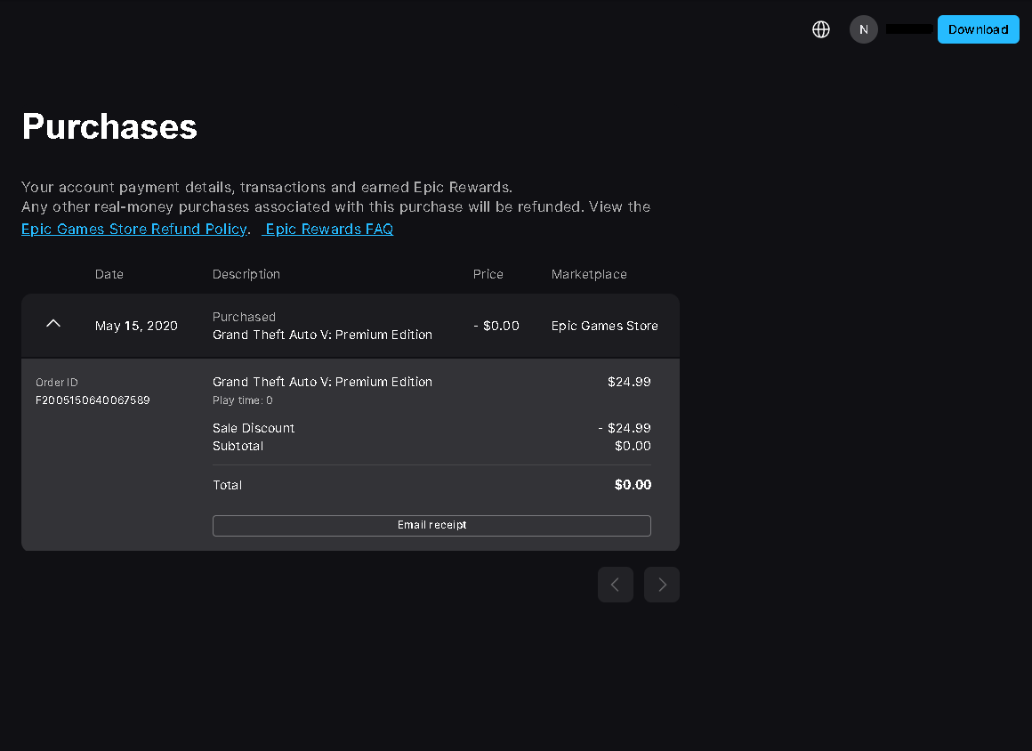Open the N account avatar menu
This screenshot has width=1032, height=751.
864,29
